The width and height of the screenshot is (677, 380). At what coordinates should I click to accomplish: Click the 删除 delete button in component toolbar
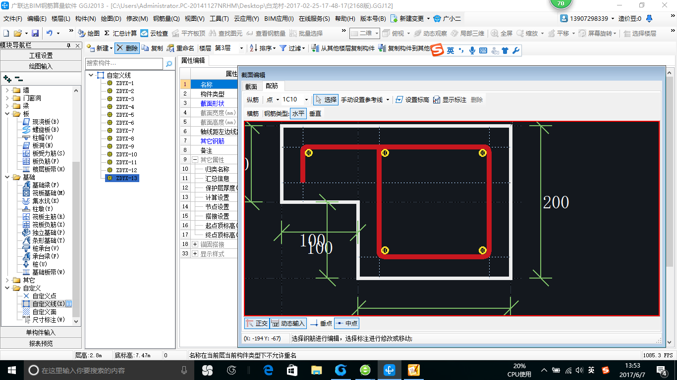[127, 48]
